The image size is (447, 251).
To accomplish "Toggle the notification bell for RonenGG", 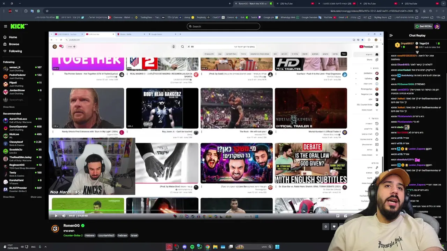I will tap(325, 227).
